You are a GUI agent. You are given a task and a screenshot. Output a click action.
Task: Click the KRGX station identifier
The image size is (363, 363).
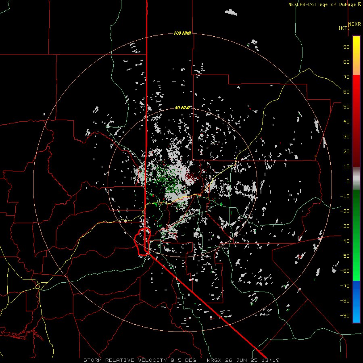[x=215, y=360]
